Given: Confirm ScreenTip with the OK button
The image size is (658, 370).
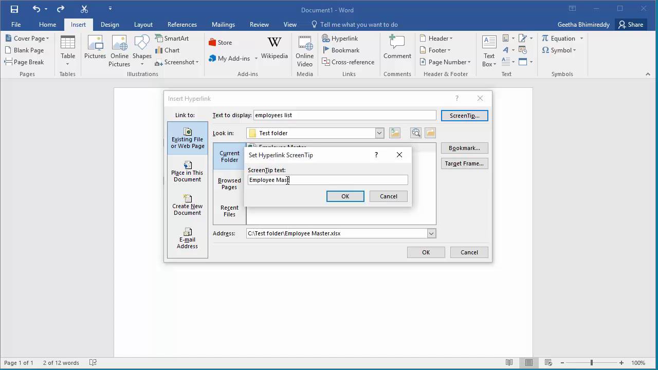Looking at the screenshot, I should [345, 196].
